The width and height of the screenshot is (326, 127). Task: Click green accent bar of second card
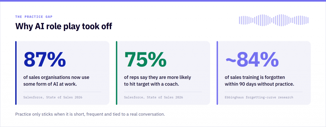pos(117,73)
